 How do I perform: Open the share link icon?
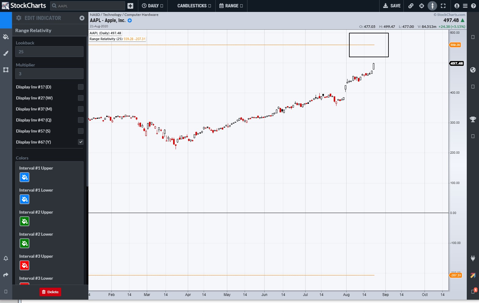tap(411, 6)
